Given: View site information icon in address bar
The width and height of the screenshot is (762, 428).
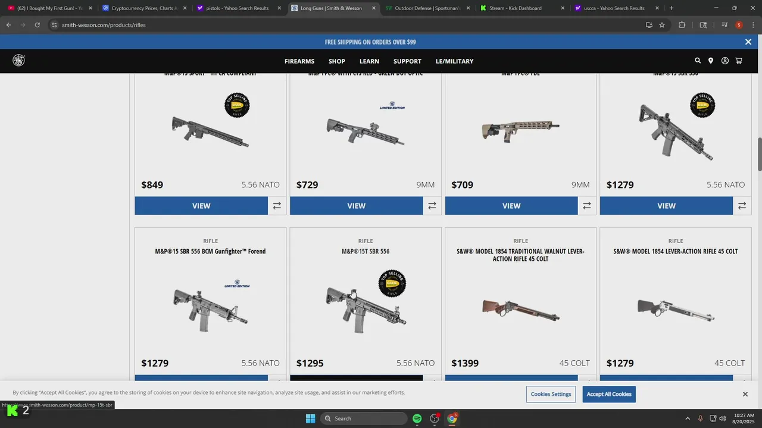Looking at the screenshot, I should (x=54, y=25).
